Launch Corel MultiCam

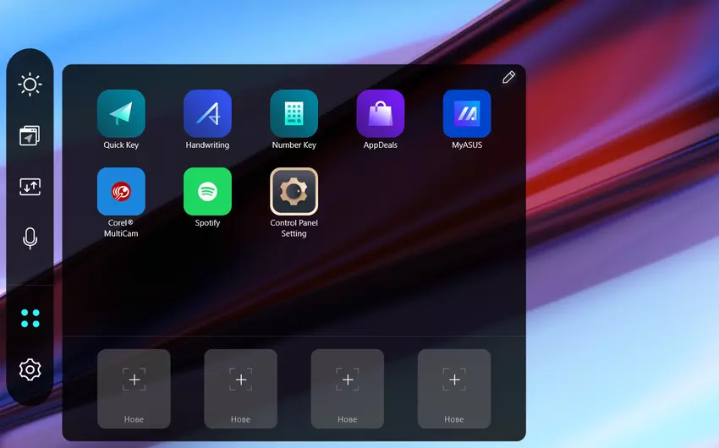click(x=121, y=192)
